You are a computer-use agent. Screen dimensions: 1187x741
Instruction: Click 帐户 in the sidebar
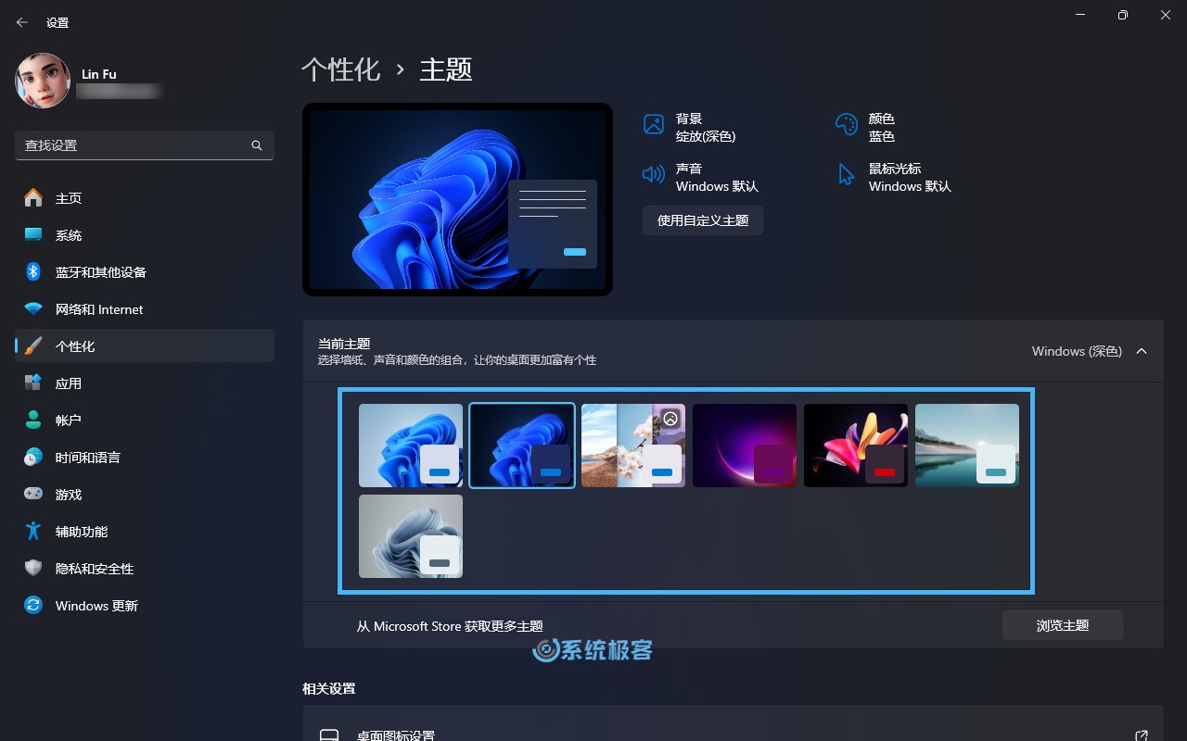[145, 420]
